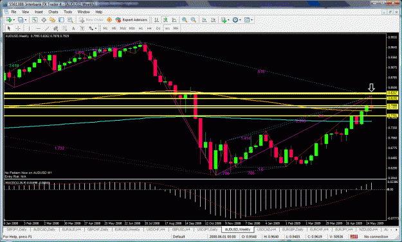Click the Arrows objects tool icon
402x242 pixels.
coord(91,28)
